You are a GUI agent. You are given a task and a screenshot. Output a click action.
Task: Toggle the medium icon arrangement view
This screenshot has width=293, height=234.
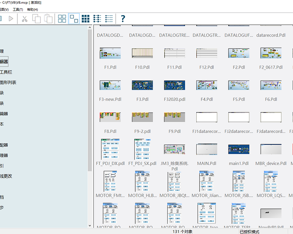(74, 18)
